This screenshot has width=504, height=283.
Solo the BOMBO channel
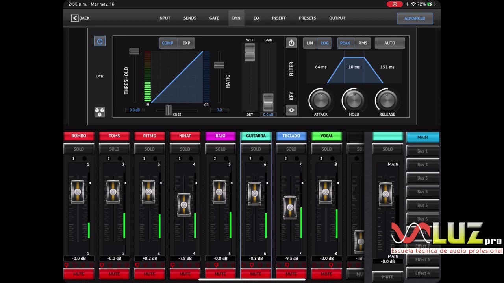(79, 149)
